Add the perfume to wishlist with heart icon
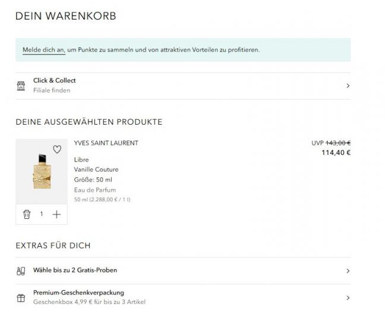 57,150
